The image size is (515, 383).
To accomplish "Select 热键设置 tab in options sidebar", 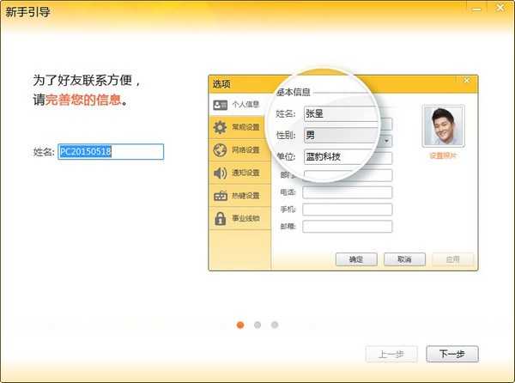I will (239, 196).
